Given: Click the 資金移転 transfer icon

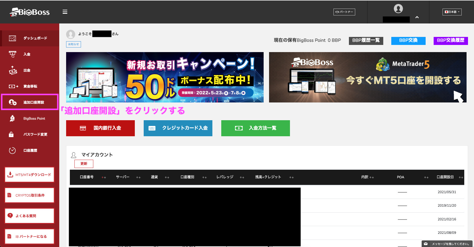Looking at the screenshot, I should point(13,86).
